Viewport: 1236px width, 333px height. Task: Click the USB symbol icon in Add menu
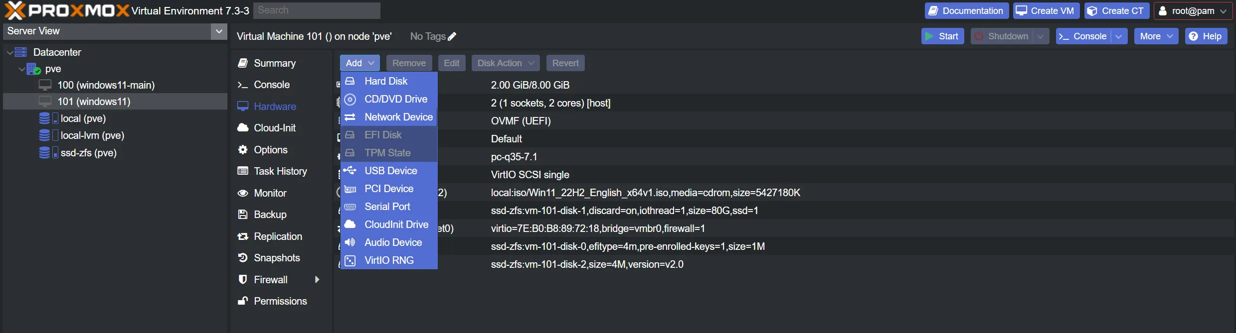coord(350,171)
